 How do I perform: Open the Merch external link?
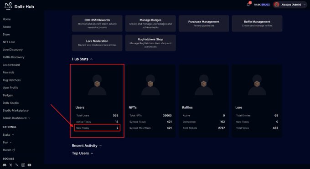pos(9,150)
